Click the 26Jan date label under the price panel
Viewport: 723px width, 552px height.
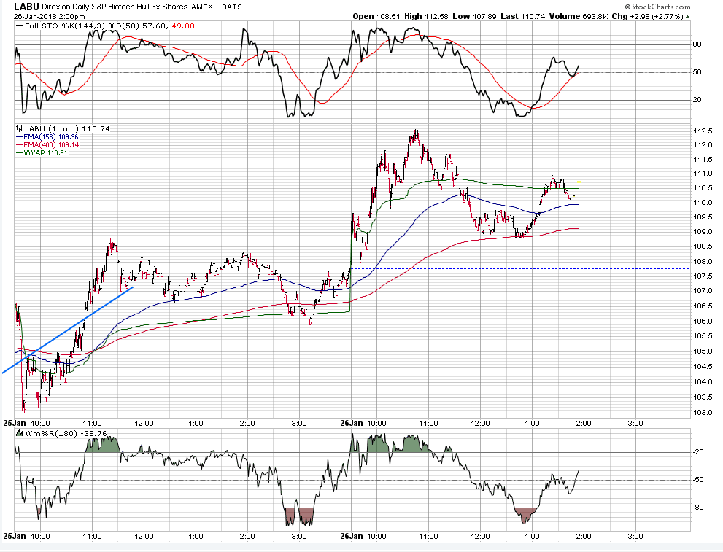(352, 423)
